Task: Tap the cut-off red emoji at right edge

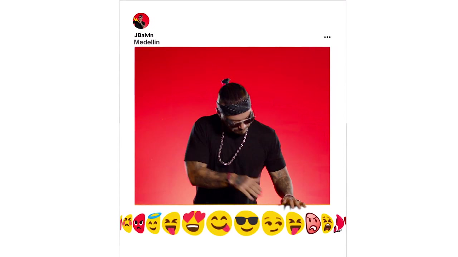Action: pyautogui.click(x=341, y=223)
